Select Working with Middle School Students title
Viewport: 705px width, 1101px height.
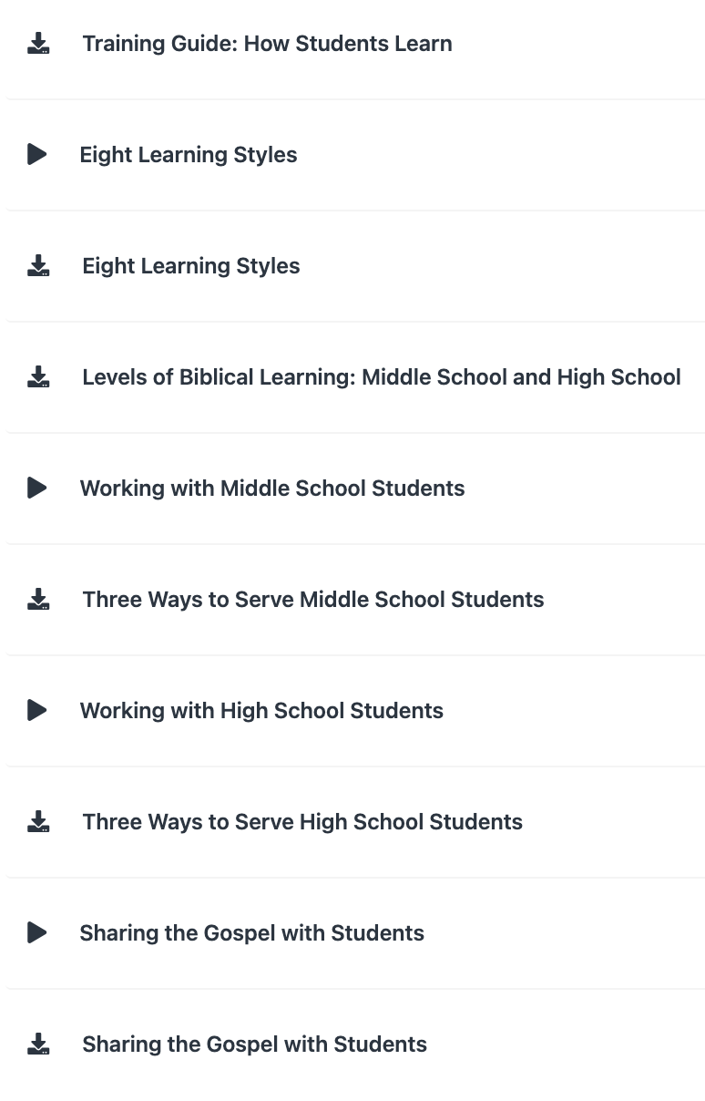[272, 489]
